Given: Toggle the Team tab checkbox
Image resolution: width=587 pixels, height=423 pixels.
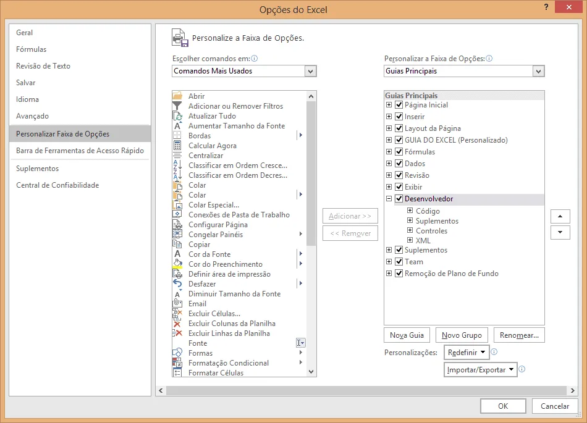Looking at the screenshot, I should (399, 261).
